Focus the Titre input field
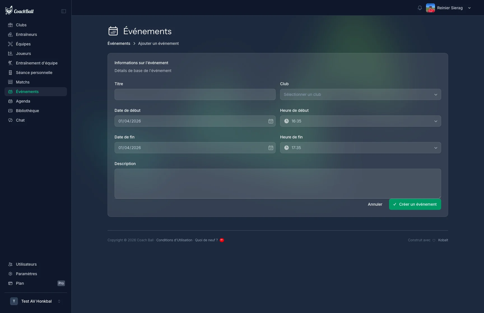 click(x=195, y=94)
